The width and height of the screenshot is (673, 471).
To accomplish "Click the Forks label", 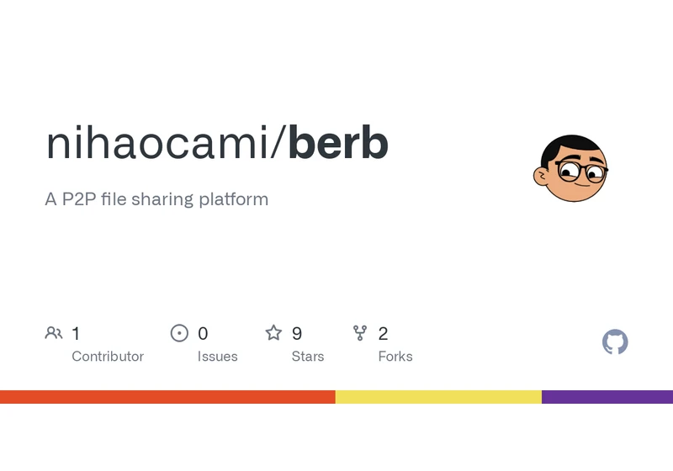I will (x=395, y=357).
